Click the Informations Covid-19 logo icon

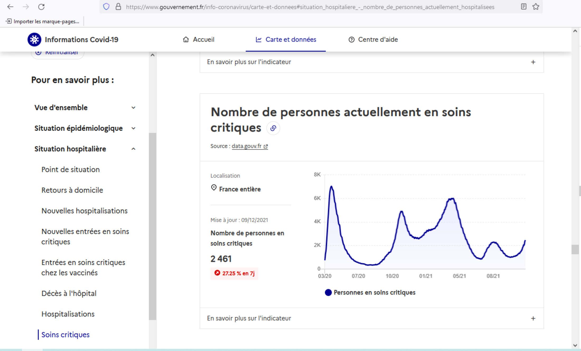click(34, 40)
